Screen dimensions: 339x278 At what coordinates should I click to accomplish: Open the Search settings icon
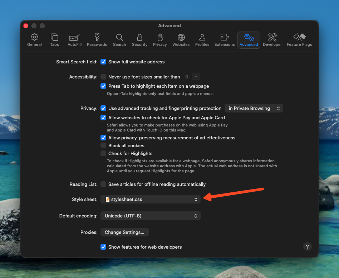pyautogui.click(x=119, y=39)
